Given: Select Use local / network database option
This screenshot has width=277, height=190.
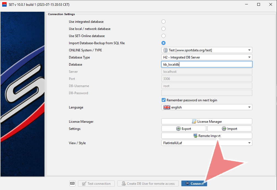Looking at the screenshot, I should pos(163,29).
